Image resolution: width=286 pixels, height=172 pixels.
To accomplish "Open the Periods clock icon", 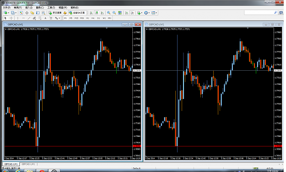I will (146, 13).
